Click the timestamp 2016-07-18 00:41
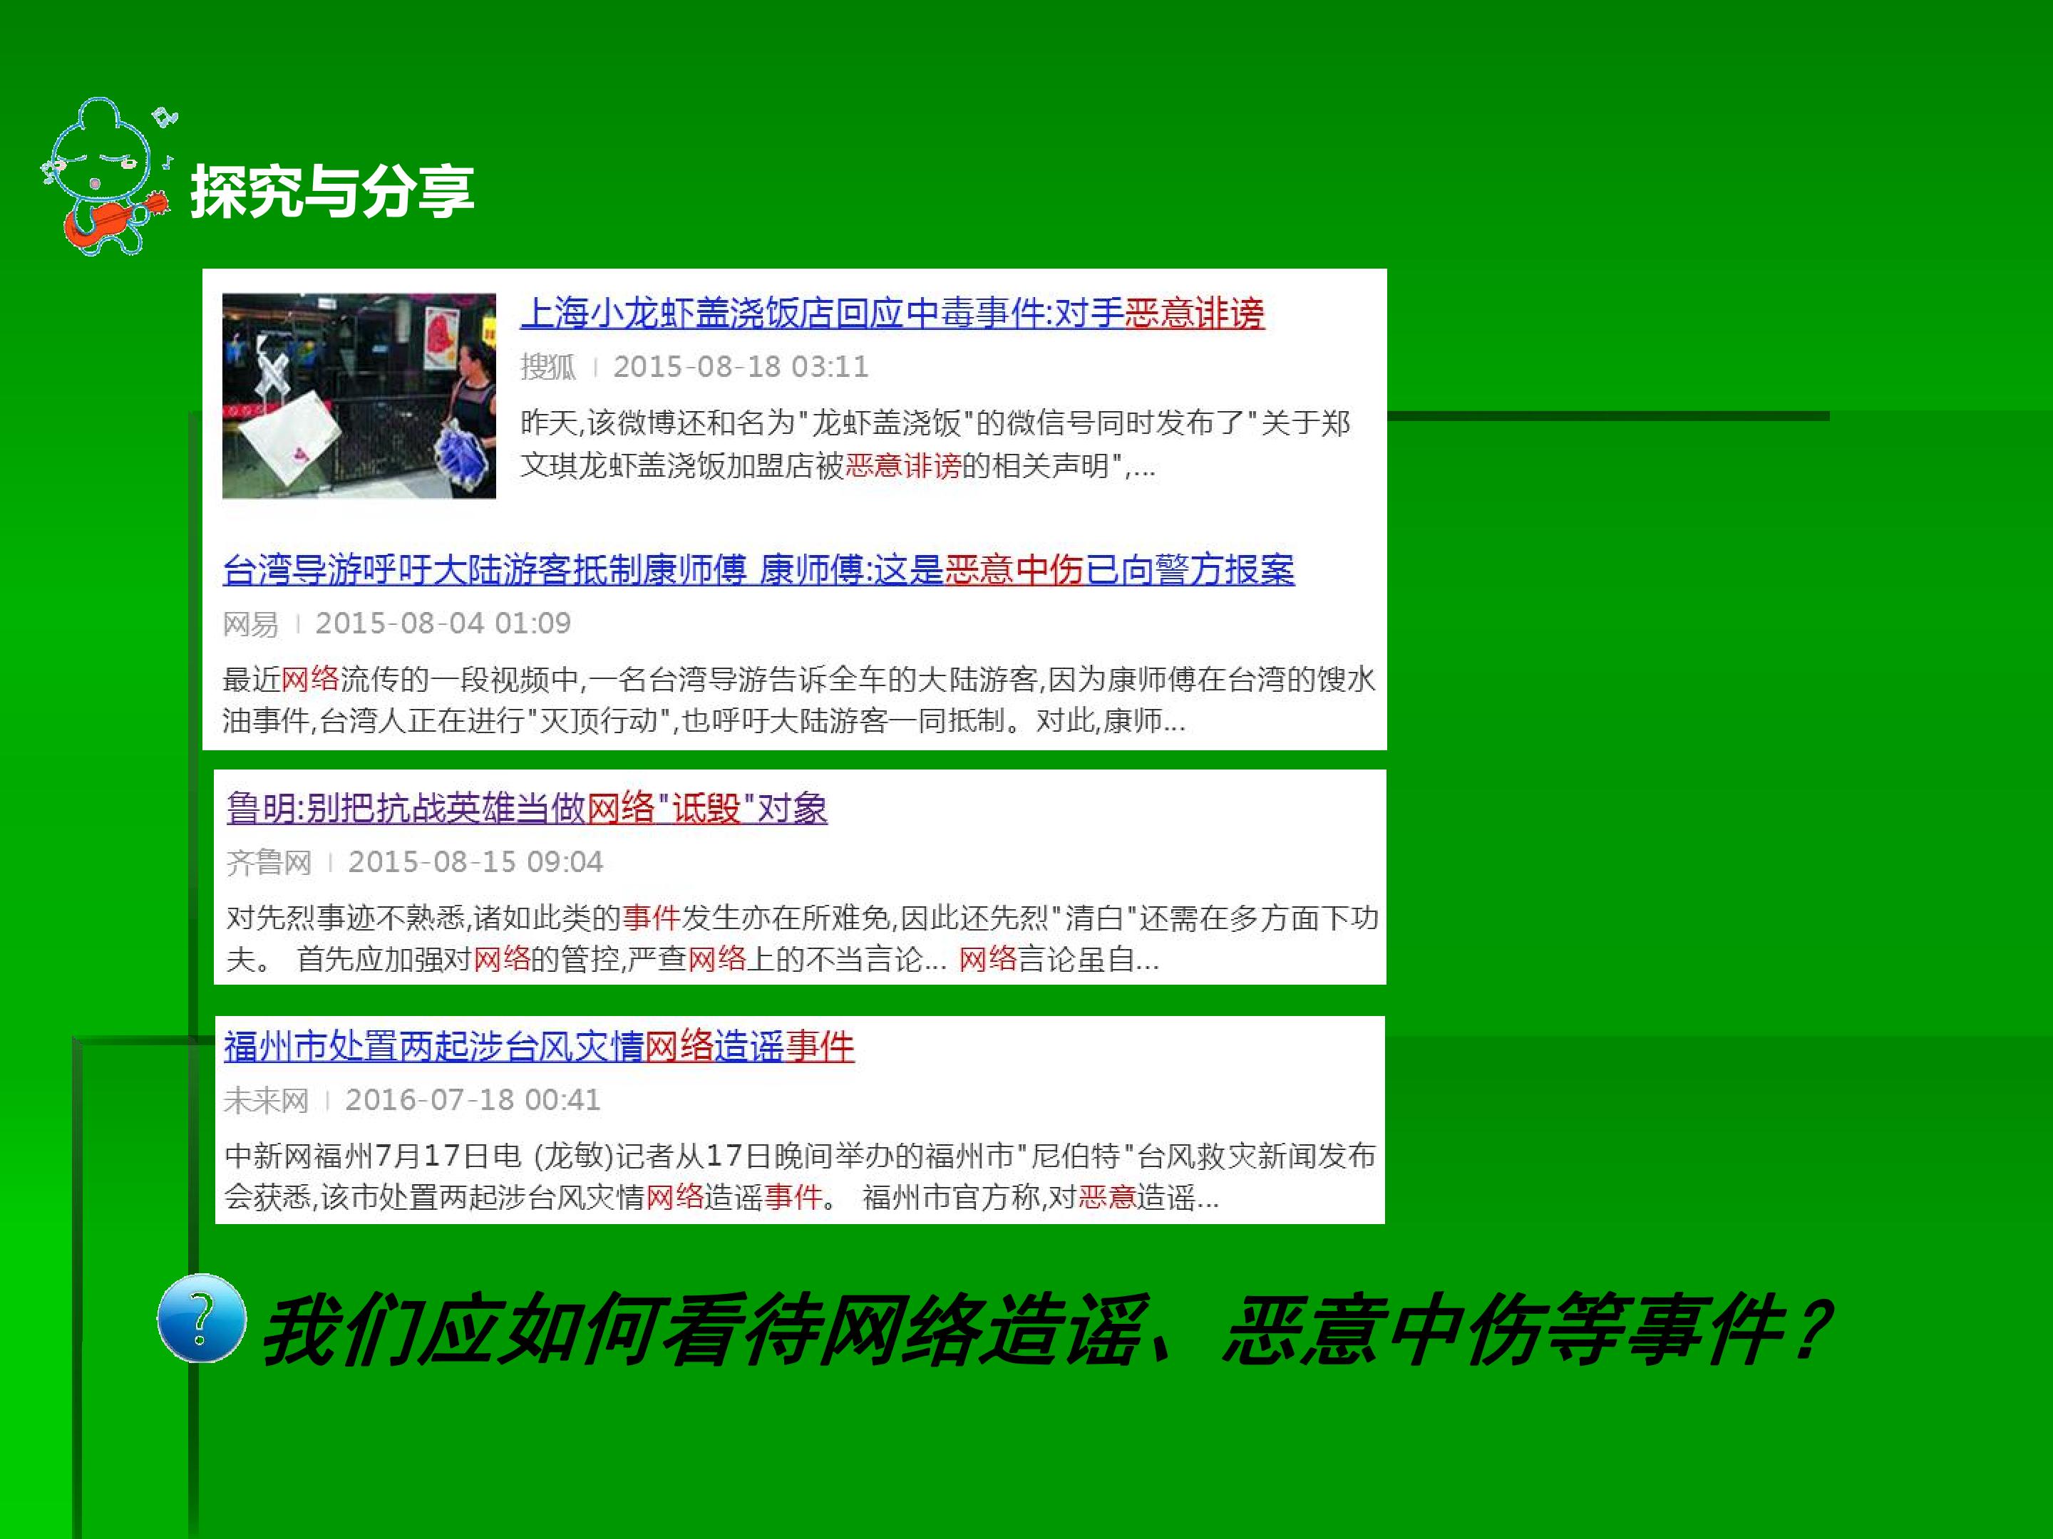 [x=473, y=1100]
